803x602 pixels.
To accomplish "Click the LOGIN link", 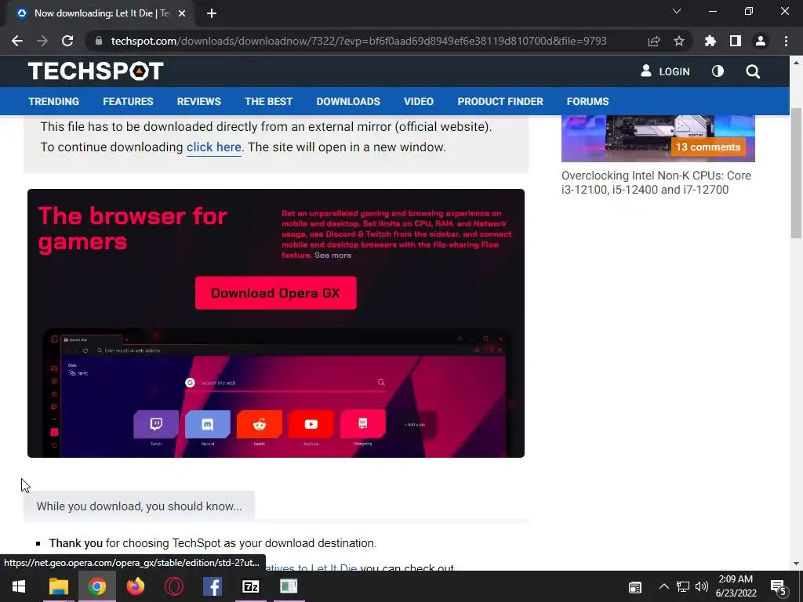I will click(665, 71).
